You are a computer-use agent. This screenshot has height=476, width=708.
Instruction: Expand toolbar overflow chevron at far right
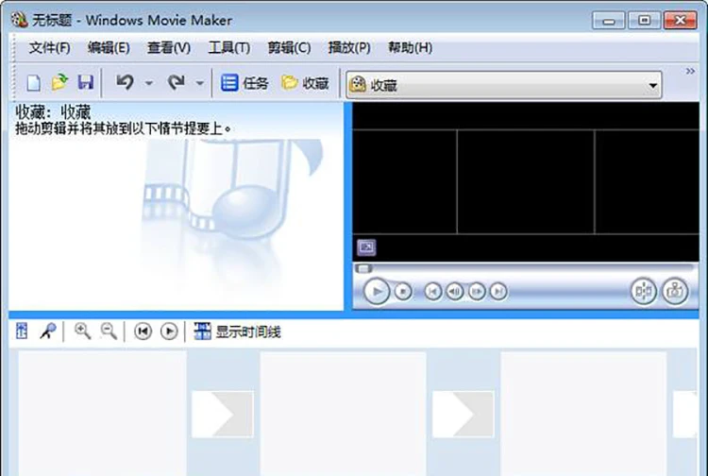click(690, 71)
